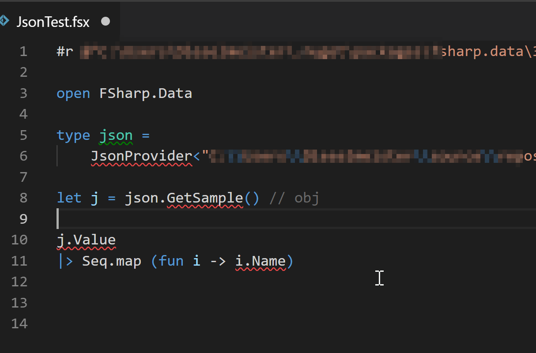Click line number 10 in the gutter
Viewport: 536px width, 353px height.
pyautogui.click(x=19, y=240)
